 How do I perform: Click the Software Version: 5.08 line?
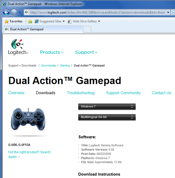coord(98,150)
